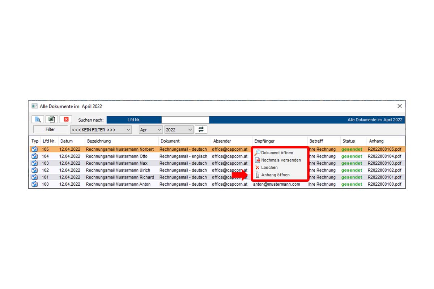Open the KEIN FILTER dropdown
The image size is (434, 289).
[101, 130]
